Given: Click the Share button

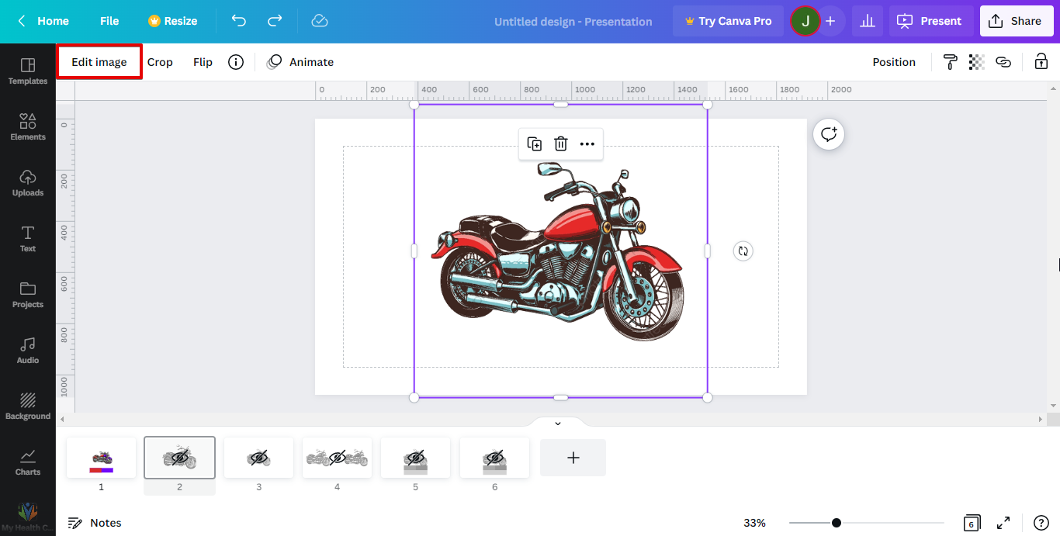Looking at the screenshot, I should point(1017,21).
